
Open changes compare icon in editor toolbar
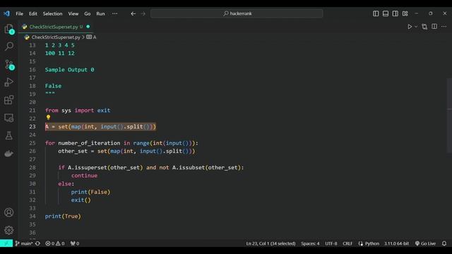(424, 27)
